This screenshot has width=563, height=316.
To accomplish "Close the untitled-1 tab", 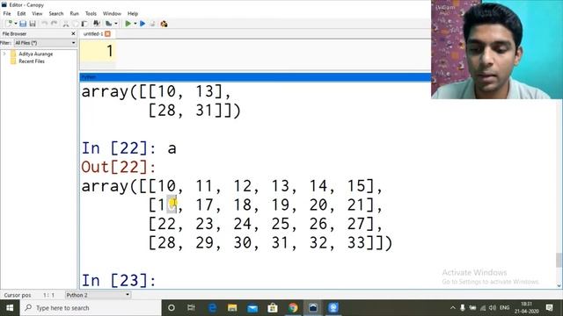I will pyautogui.click(x=107, y=33).
